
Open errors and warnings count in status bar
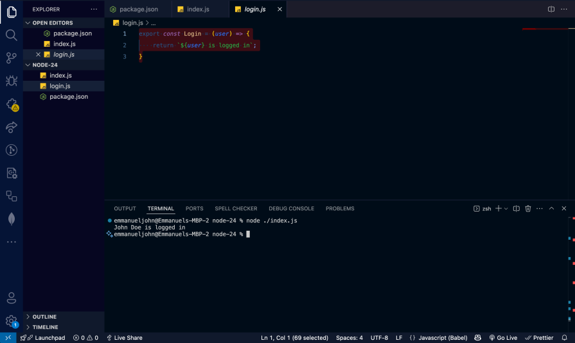pos(85,337)
